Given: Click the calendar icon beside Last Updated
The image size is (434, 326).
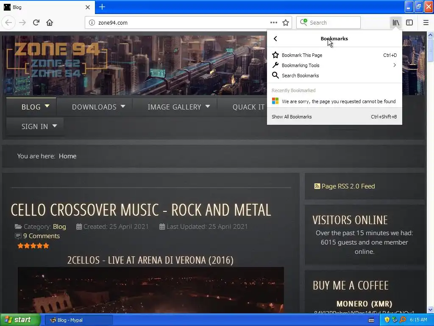Looking at the screenshot, I should (x=162, y=227).
